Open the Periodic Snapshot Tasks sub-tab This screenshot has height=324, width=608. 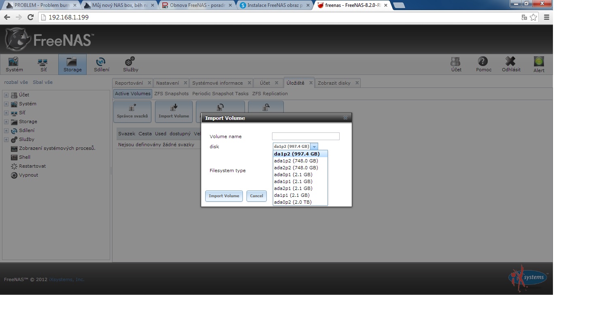(220, 94)
